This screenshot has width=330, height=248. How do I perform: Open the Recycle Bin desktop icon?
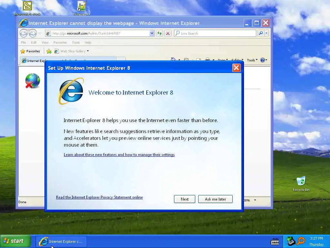[301, 184]
